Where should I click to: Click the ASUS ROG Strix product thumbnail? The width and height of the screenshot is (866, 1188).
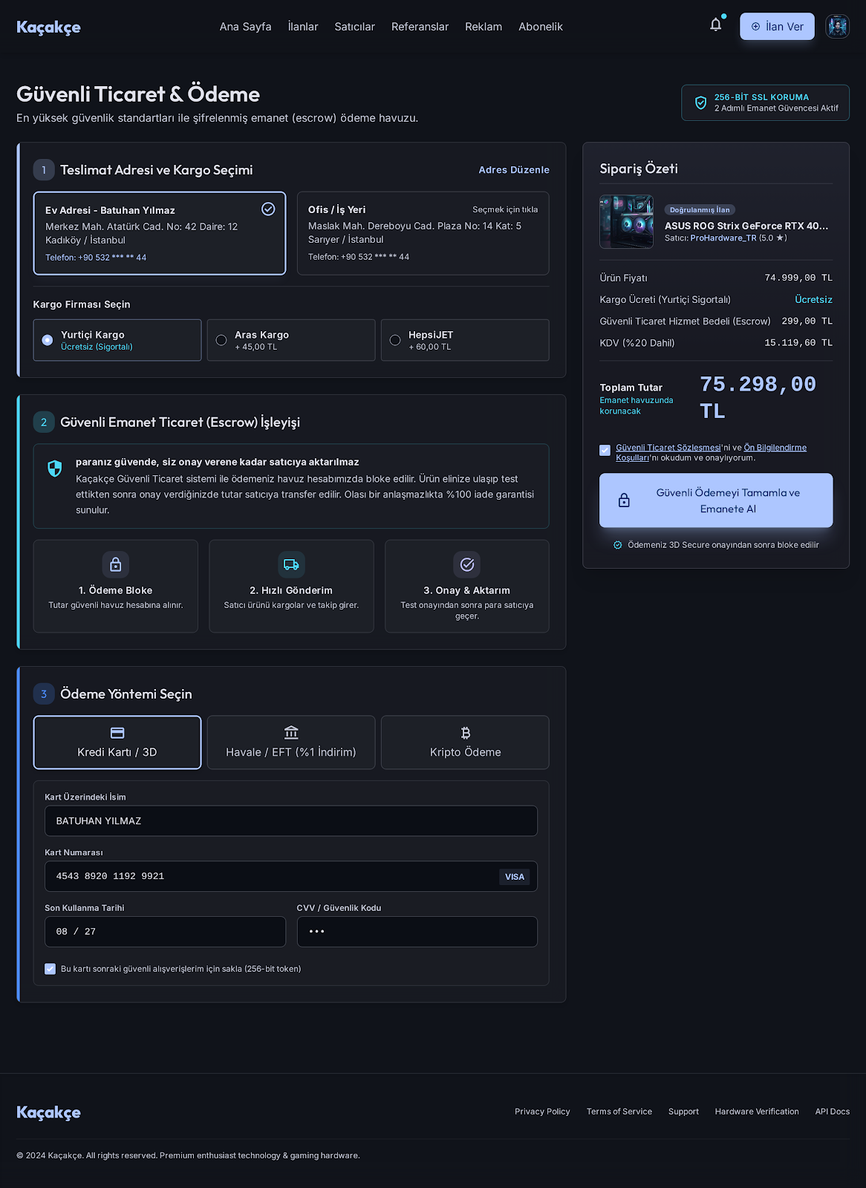click(627, 222)
